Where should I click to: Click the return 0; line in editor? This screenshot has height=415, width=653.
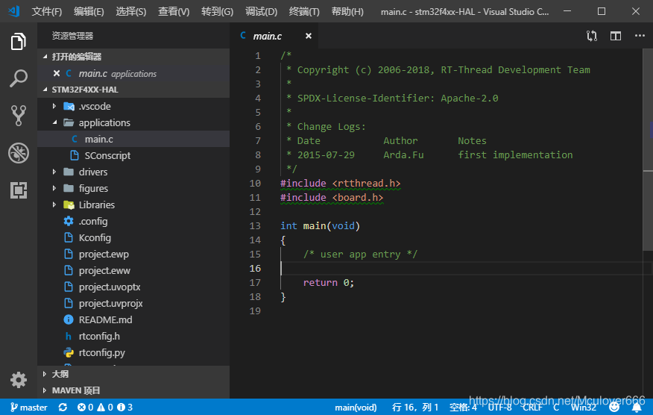[x=329, y=282]
